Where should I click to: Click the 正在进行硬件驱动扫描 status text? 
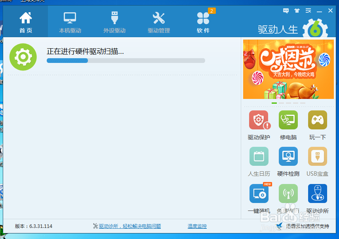pos(85,51)
